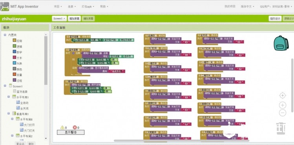The image size is (294, 145).
Task: Click the 工作面板 workspace heading
Action: (x=59, y=28)
